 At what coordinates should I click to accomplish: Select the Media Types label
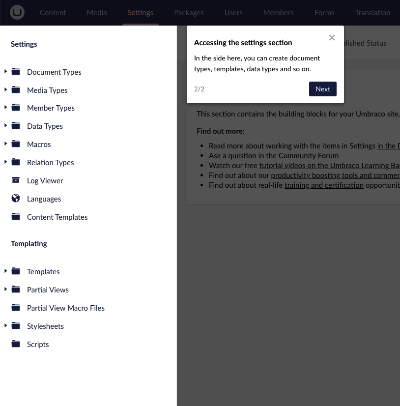(x=47, y=90)
